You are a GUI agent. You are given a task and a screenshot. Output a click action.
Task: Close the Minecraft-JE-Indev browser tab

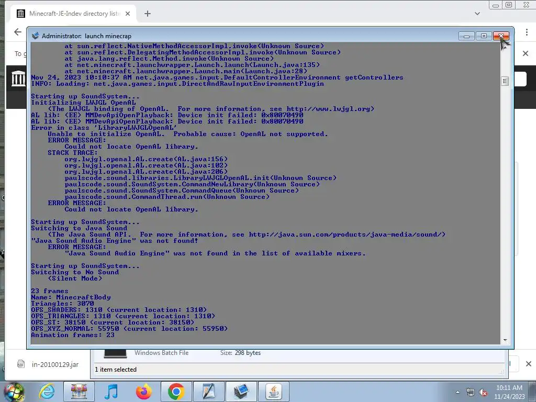(x=128, y=14)
